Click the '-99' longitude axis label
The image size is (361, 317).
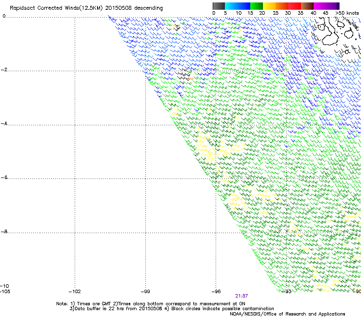pyautogui.click(x=145, y=292)
